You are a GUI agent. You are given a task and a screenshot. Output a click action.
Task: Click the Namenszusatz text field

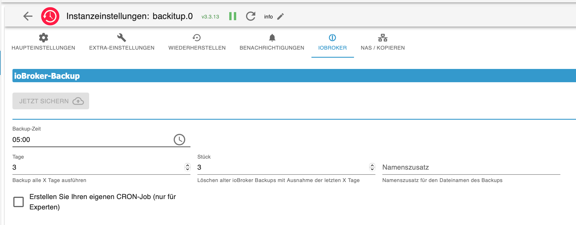(471, 167)
